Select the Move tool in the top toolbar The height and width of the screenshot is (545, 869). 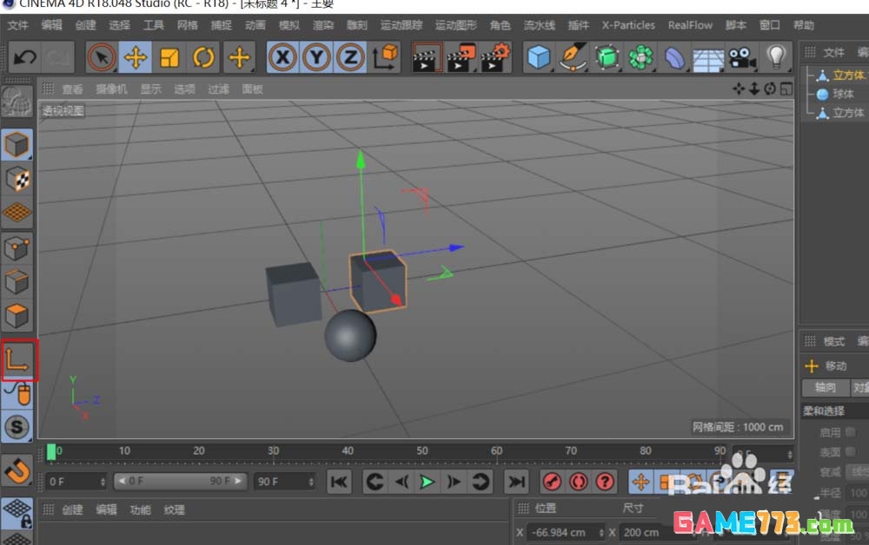pyautogui.click(x=135, y=57)
